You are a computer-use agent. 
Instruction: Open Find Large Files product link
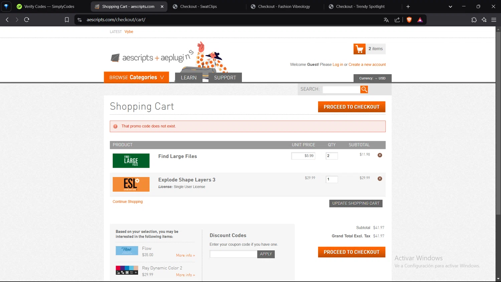(x=178, y=156)
